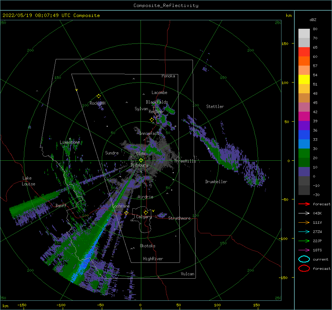Click the cyan 'current' ellipse legend icon
Screen dimensions: 332x310
coord(304,259)
